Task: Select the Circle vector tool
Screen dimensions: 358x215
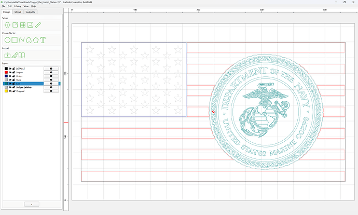Action: (x=7, y=40)
